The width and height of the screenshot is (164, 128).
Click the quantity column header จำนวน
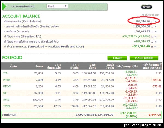(x=39, y=66)
